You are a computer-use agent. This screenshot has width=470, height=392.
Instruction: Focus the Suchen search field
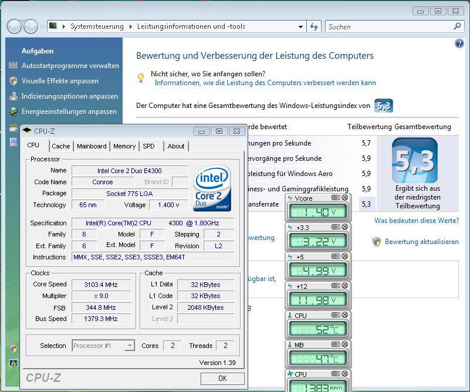pyautogui.click(x=390, y=26)
